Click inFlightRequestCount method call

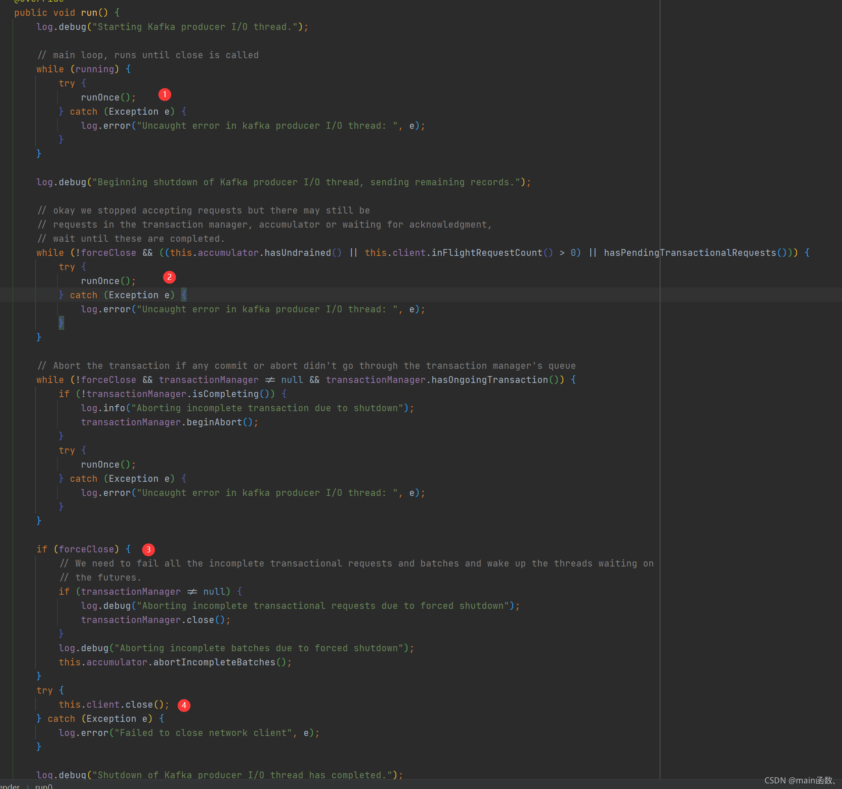click(486, 253)
